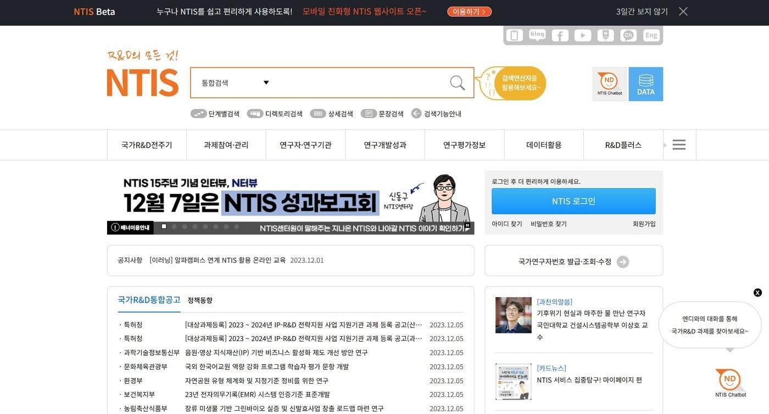
Task: Click the 배너이용안내 info badge
Action: click(x=130, y=228)
